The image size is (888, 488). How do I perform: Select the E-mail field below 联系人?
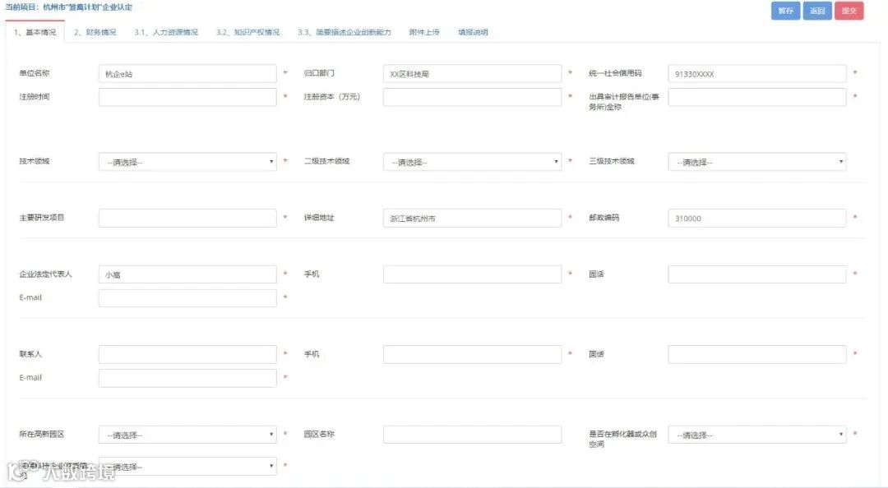tap(187, 378)
